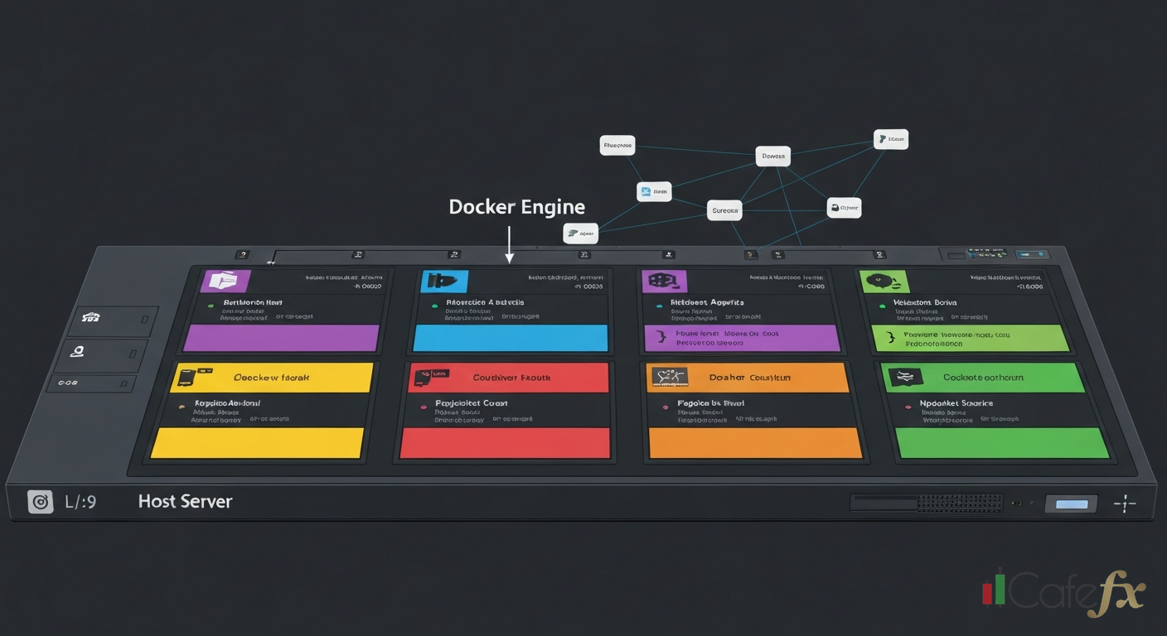1167x636 pixels.
Task: Open the Rheechose node details
Action: click(x=617, y=145)
